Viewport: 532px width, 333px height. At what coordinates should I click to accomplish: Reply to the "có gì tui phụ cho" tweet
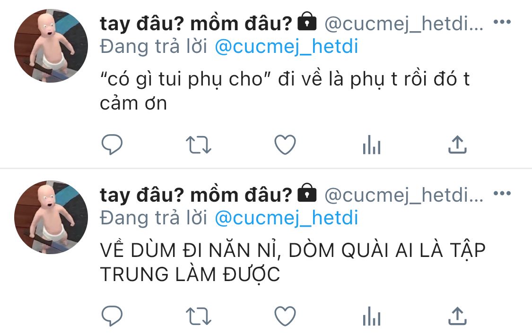(112, 145)
